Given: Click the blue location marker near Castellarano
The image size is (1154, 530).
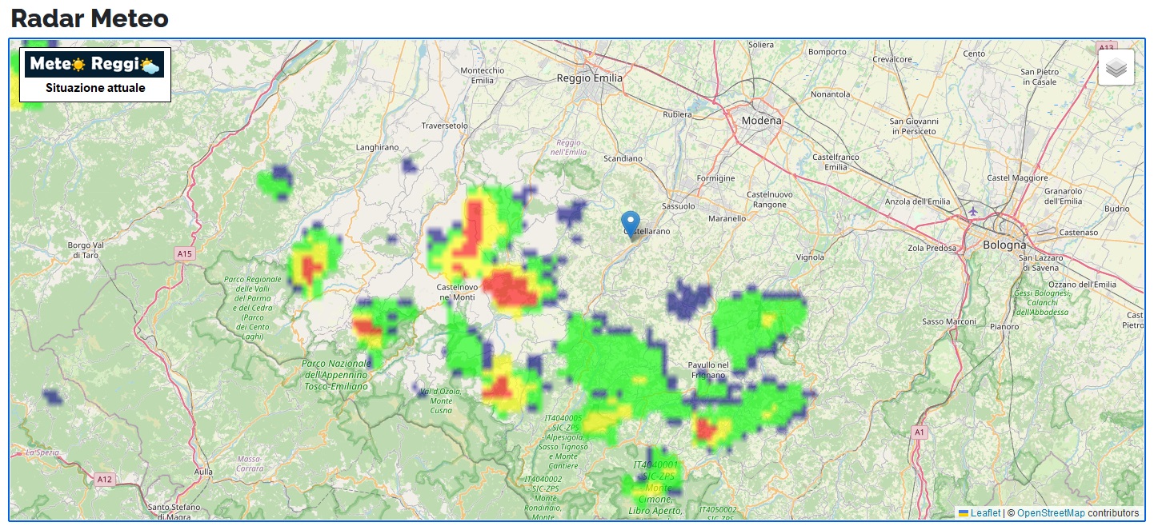Looking at the screenshot, I should (631, 224).
